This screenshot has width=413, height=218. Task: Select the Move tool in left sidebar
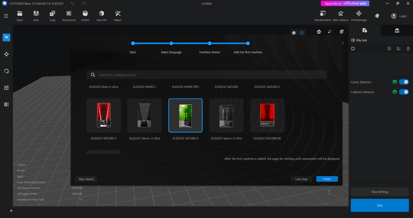tap(6, 54)
